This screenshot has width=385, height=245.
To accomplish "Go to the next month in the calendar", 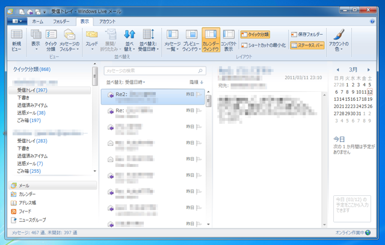I will [x=369, y=70].
